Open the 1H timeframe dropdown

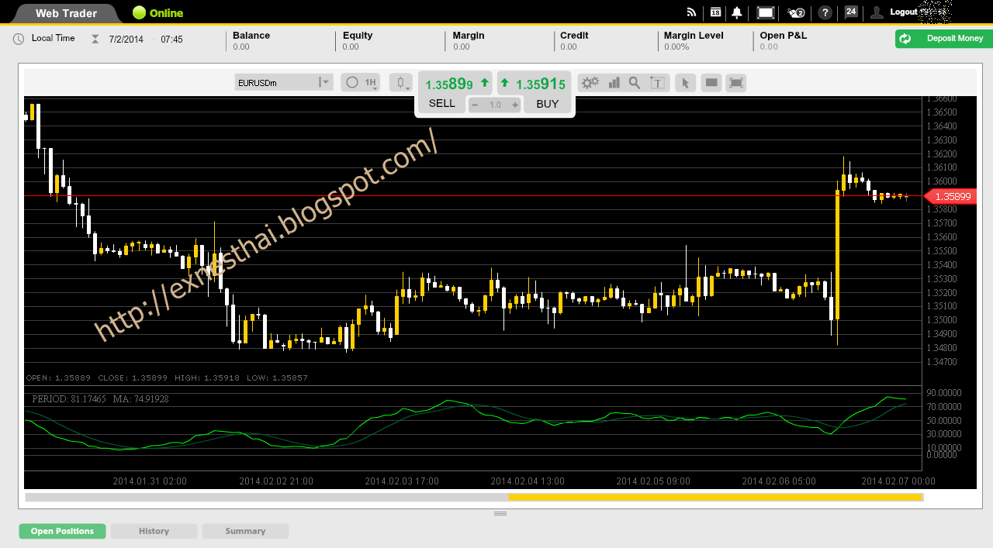click(361, 82)
